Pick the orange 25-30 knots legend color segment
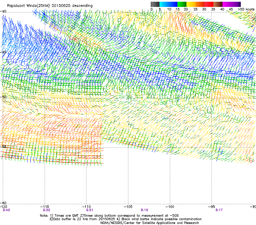Viewport: 256px width, 225px height. click(200, 4)
